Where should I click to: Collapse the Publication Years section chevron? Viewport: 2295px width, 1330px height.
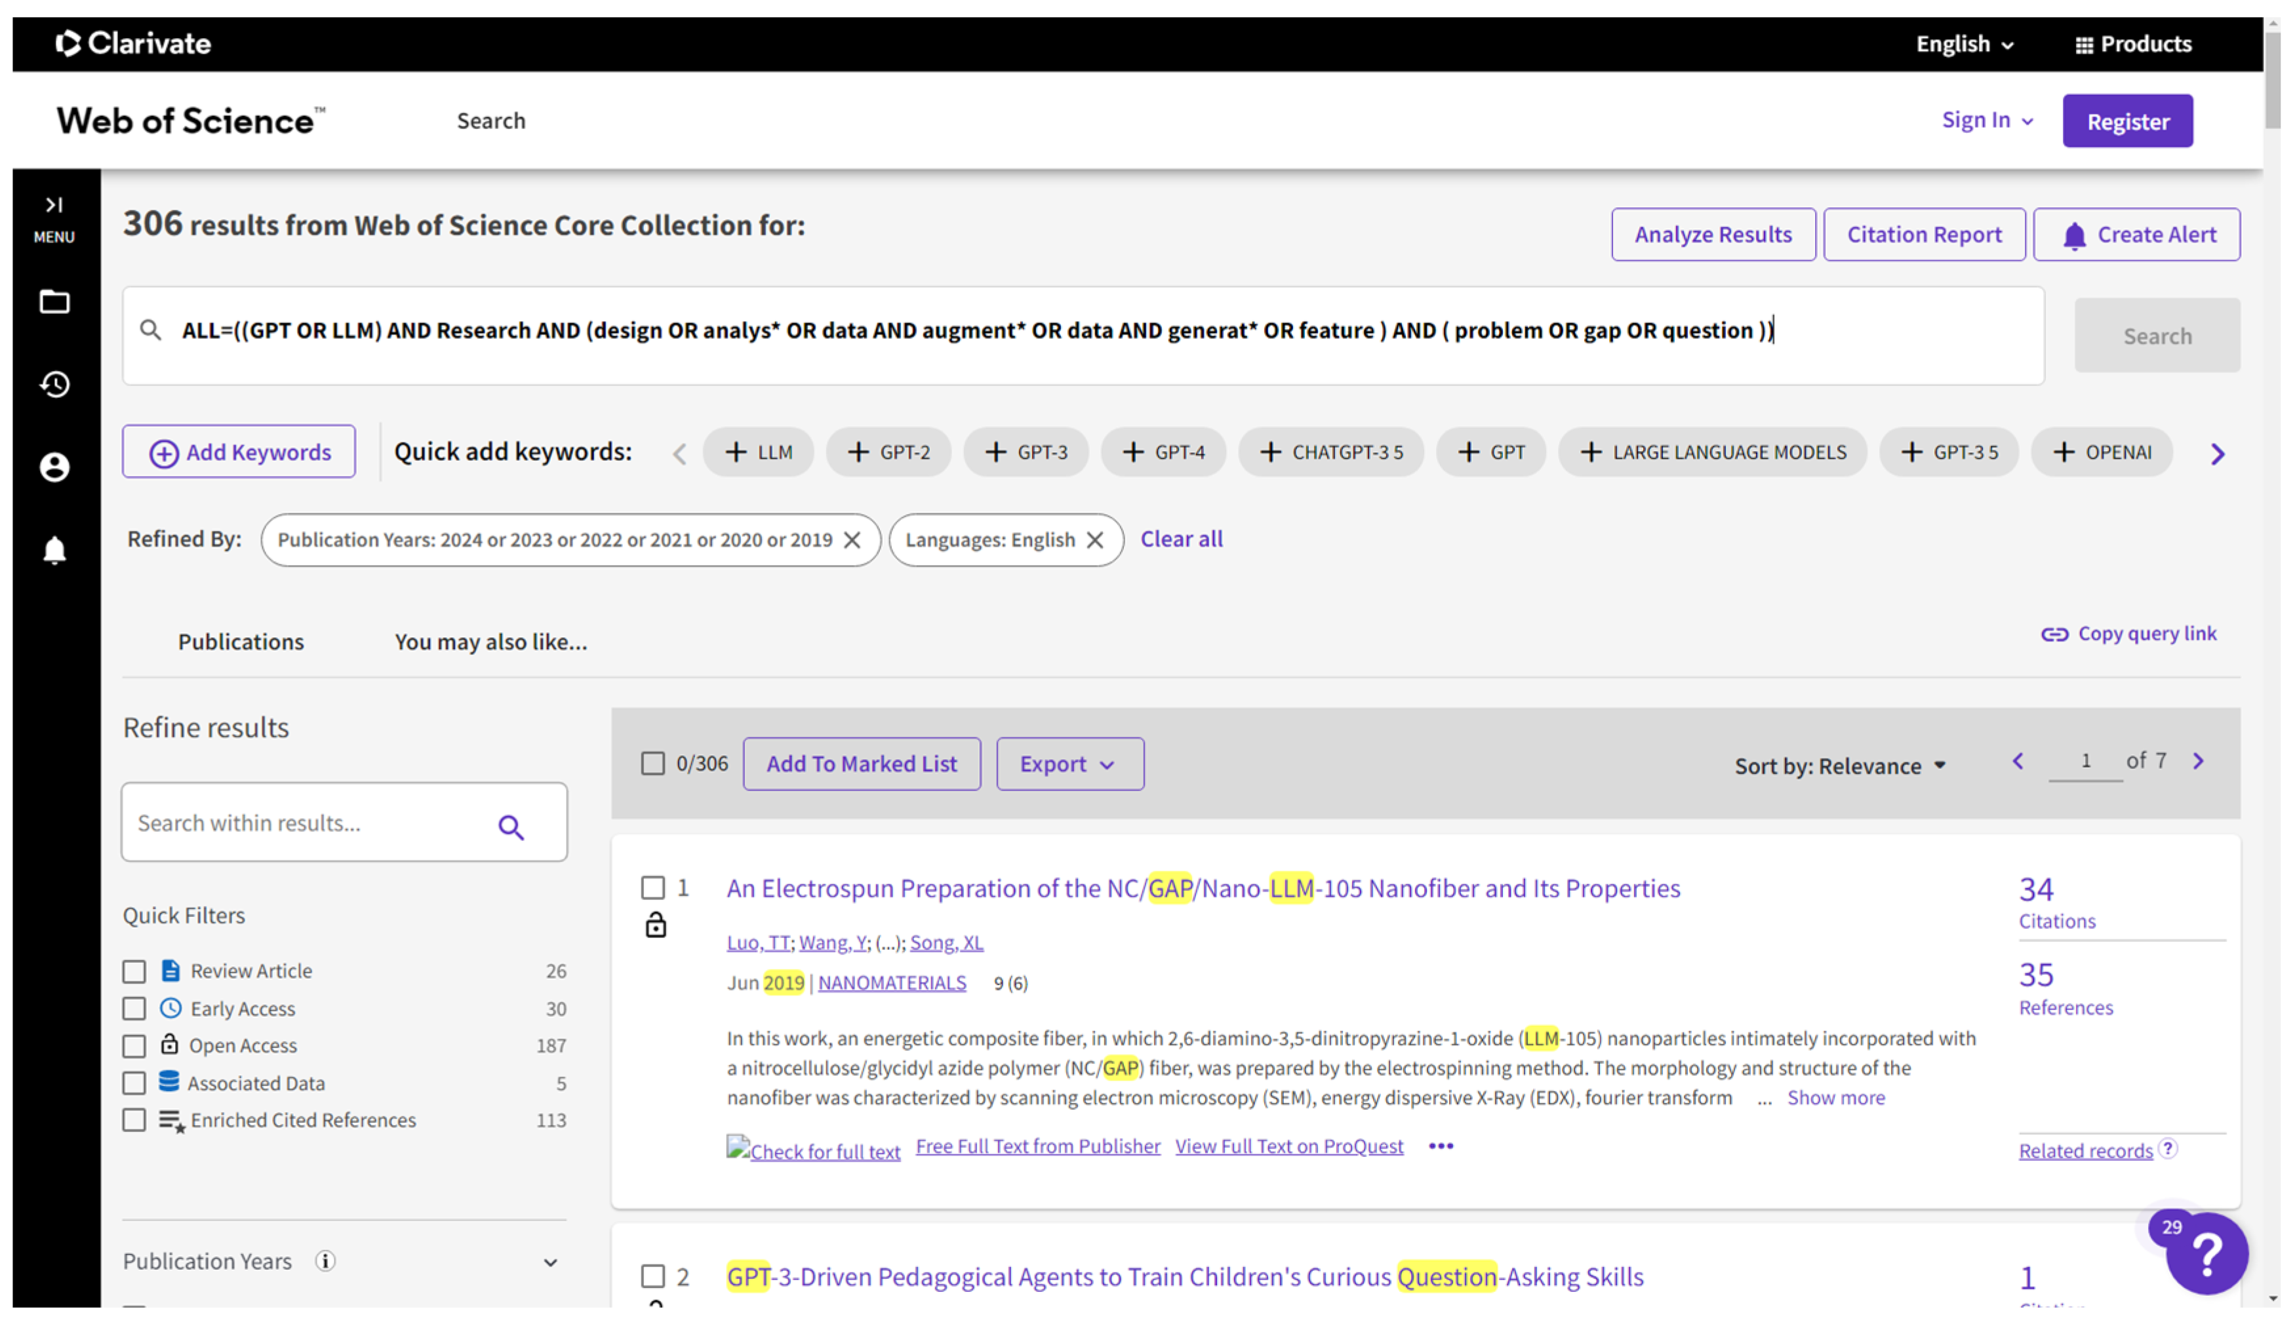[550, 1262]
